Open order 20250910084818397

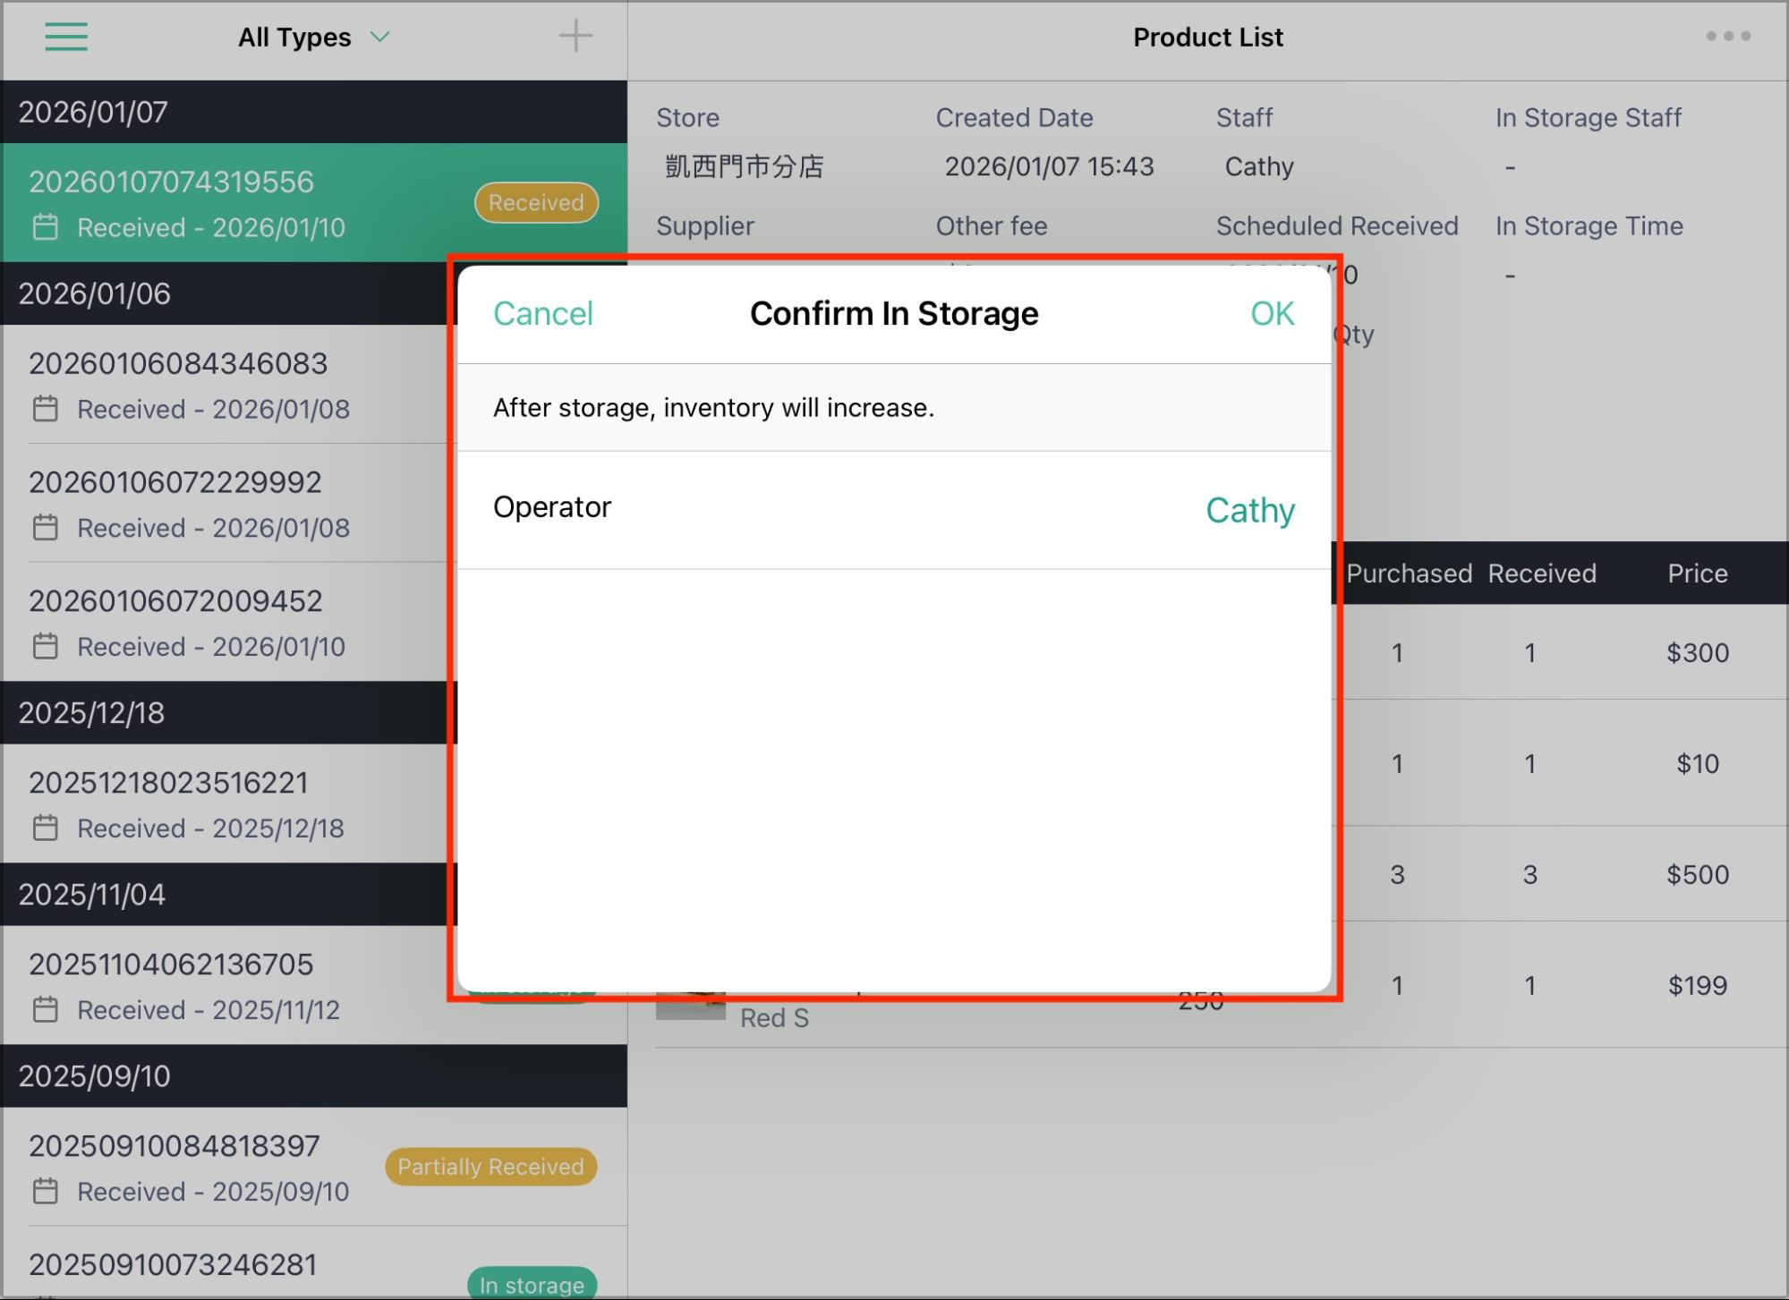click(x=314, y=1167)
